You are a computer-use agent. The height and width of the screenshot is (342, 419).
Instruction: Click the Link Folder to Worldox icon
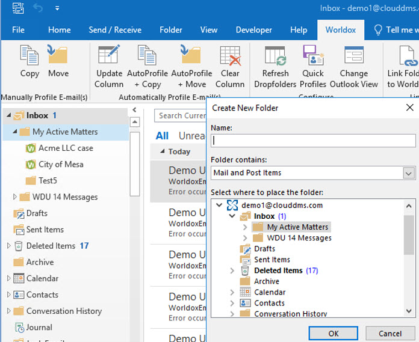point(408,56)
